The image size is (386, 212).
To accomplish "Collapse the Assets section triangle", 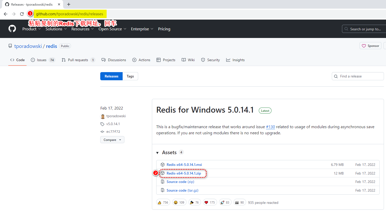I will (157, 153).
